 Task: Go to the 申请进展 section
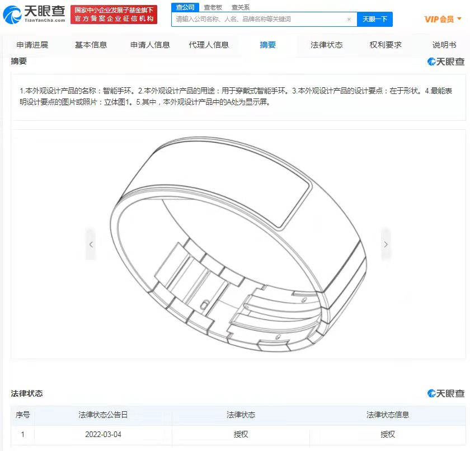pyautogui.click(x=32, y=45)
